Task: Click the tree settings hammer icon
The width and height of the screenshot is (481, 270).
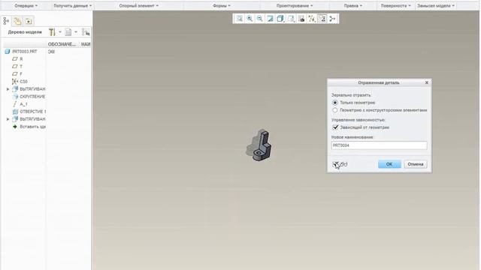Action: tap(52, 31)
